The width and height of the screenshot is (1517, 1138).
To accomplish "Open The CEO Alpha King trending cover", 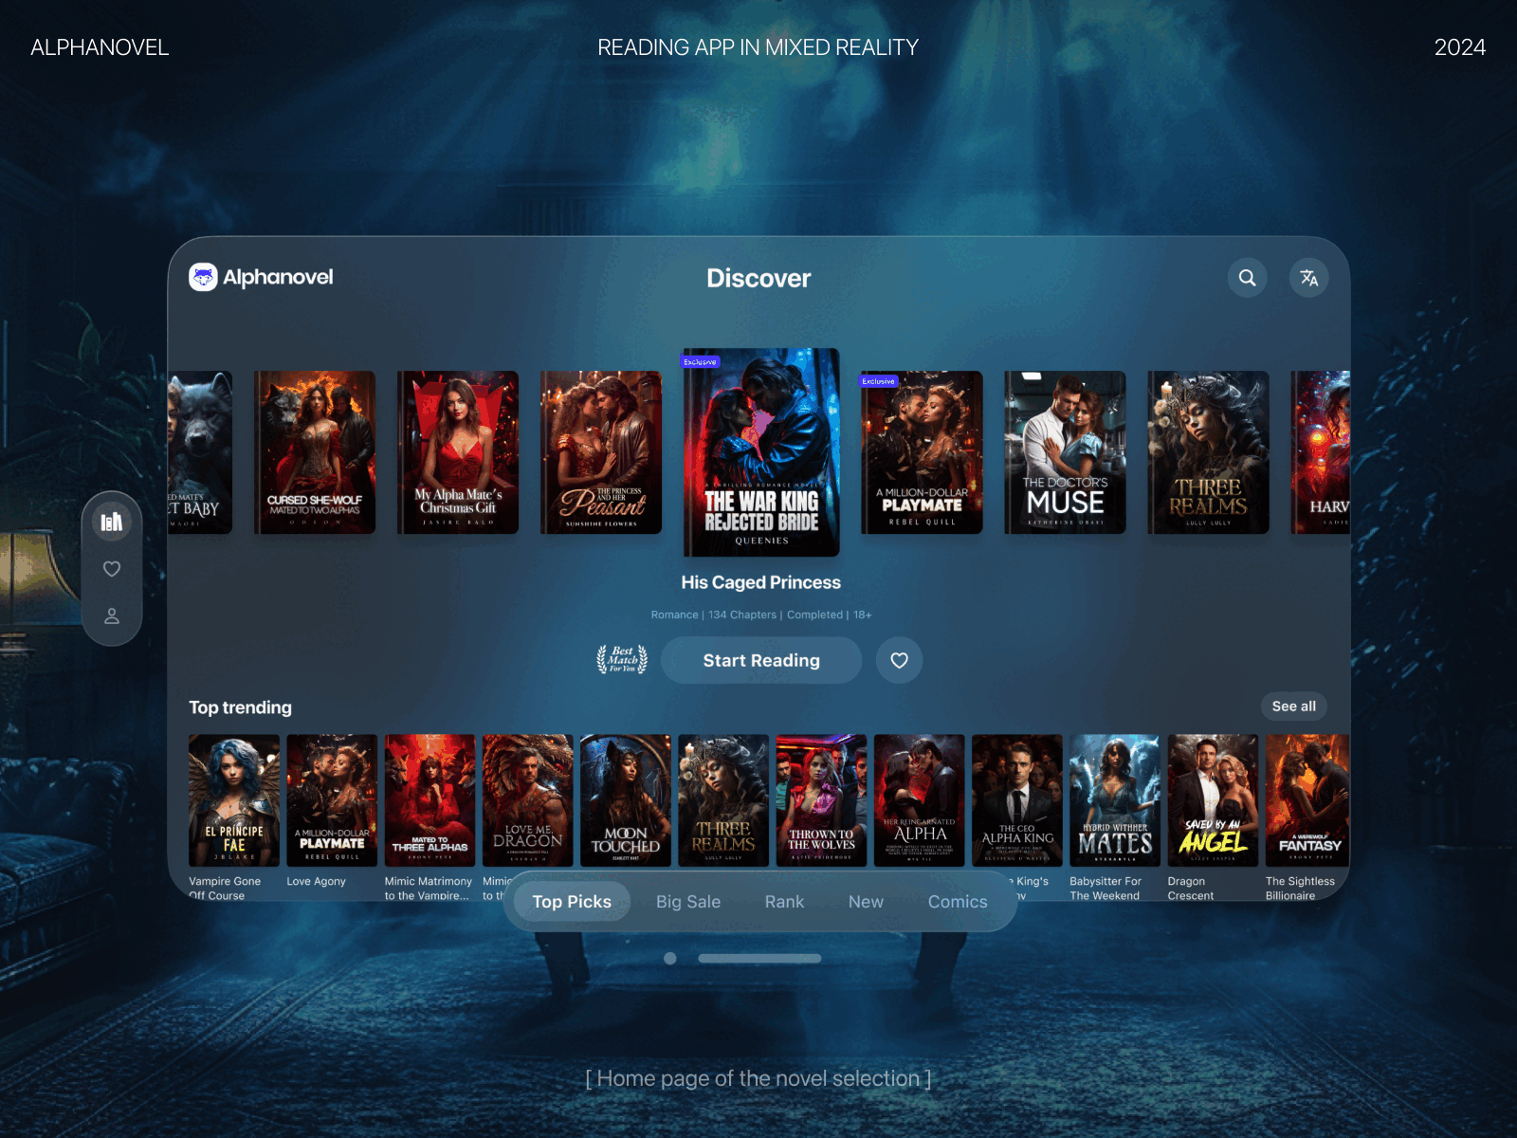I will coord(1017,800).
